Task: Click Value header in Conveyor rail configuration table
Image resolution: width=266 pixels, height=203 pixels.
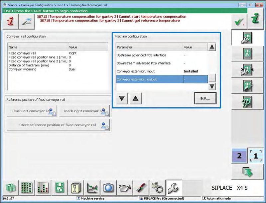Action: pyautogui.click(x=88, y=47)
